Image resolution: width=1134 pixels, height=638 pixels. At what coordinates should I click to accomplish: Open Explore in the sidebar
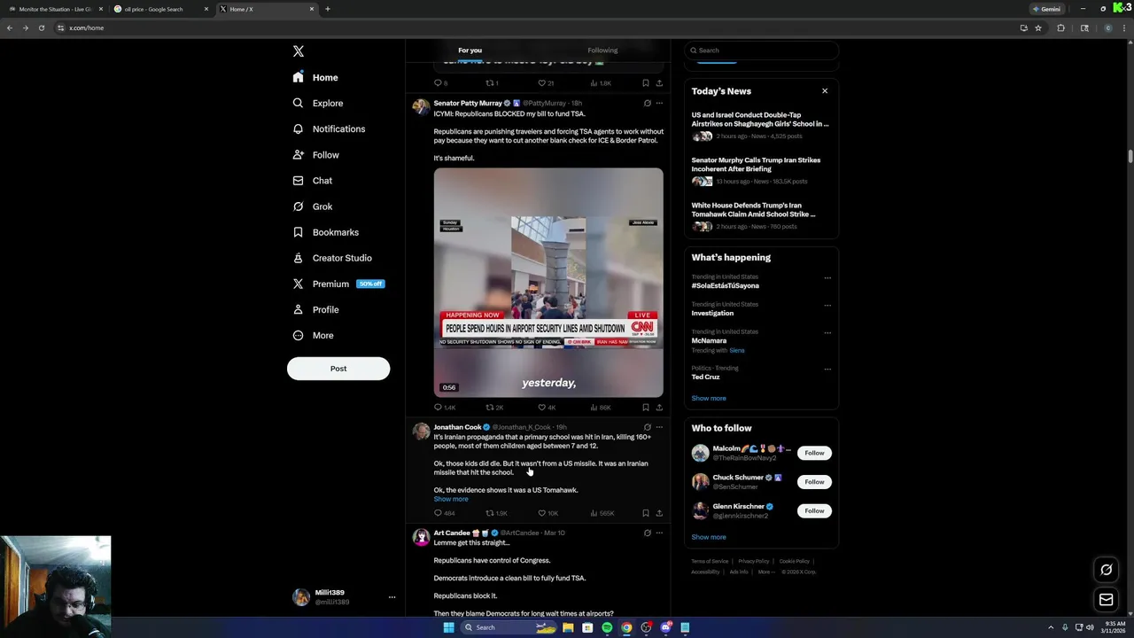tap(317, 103)
